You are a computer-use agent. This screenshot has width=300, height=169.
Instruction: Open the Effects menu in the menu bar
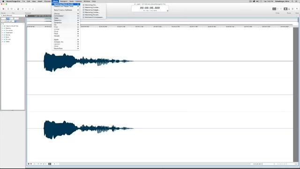pyautogui.click(x=55, y=1)
